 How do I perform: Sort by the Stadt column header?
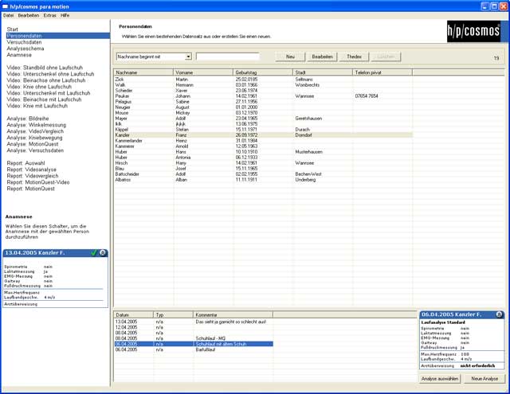coord(323,72)
